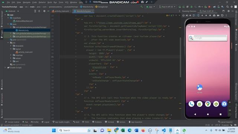Click the Debug app bug icon
Image resolution: width=238 pixels, height=134 pixels.
point(192,7)
